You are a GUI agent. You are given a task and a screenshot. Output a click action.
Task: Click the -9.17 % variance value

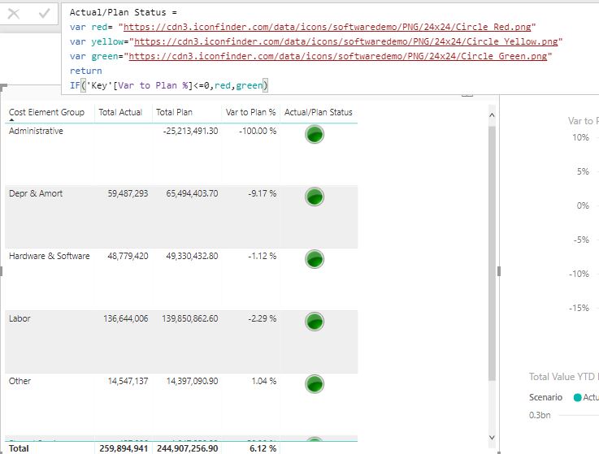tap(262, 193)
